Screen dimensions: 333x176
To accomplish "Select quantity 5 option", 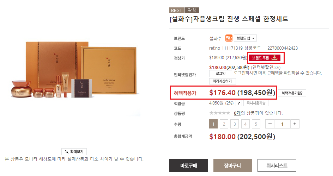I will coord(256,124).
